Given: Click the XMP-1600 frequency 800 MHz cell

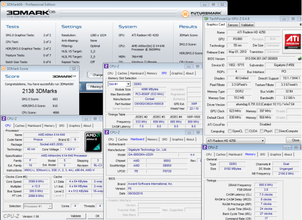Looking at the screenshot, I should tap(193, 122).
